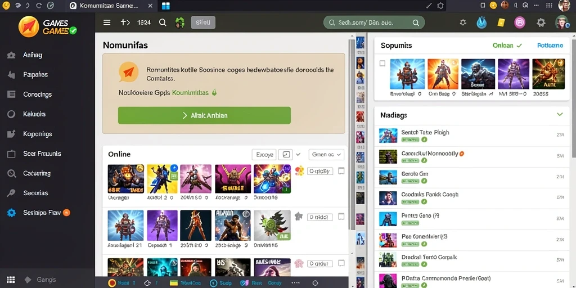The width and height of the screenshot is (576, 288).
Task: Click the magnifier search icon beside 1824
Action: pos(163,22)
